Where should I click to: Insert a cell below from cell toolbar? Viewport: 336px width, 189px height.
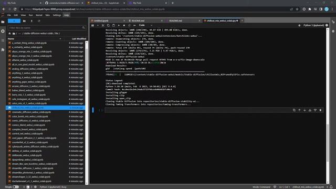click(315, 110)
